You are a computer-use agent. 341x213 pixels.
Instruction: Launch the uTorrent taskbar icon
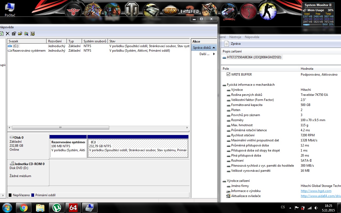point(56,207)
